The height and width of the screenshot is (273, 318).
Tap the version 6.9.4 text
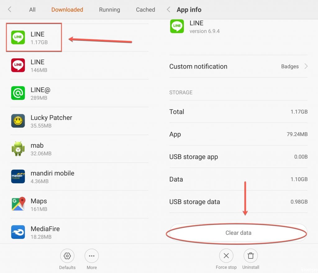click(x=204, y=31)
